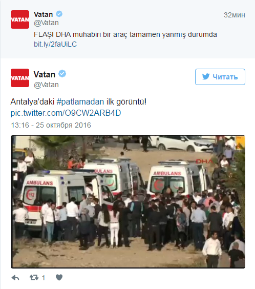Open pic.twitter.com/O9CW2ARB4D link

(66, 113)
